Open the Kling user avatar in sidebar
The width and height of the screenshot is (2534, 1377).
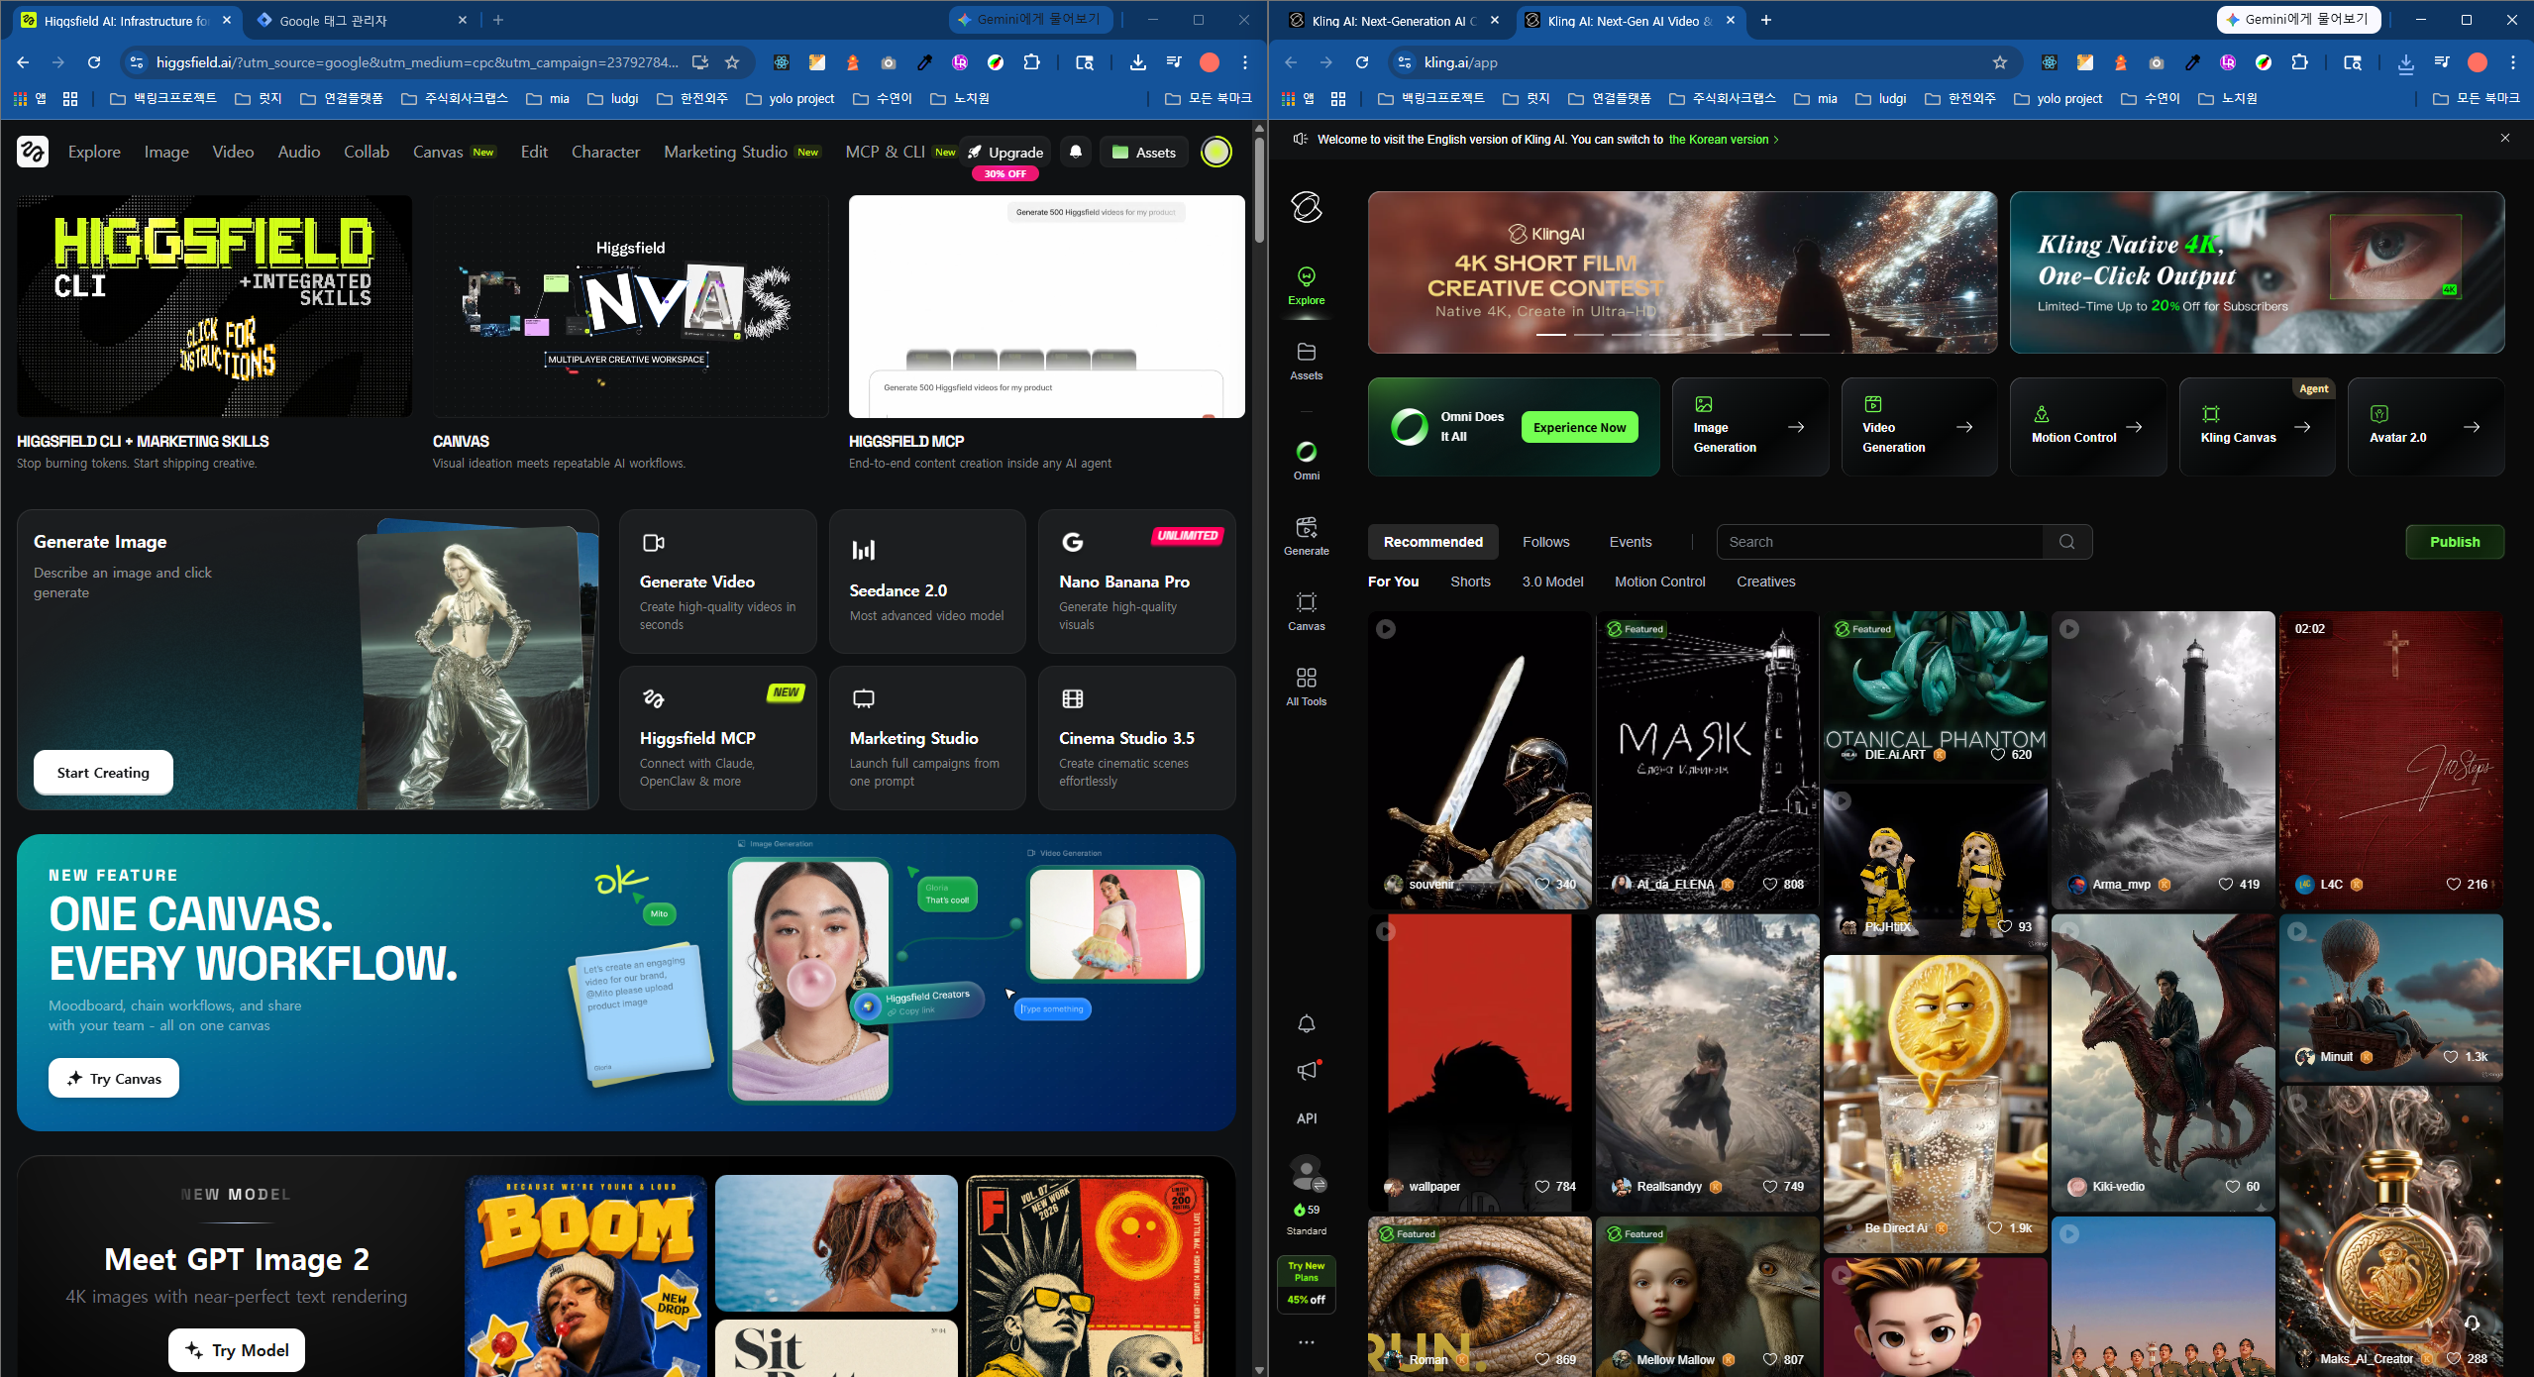(1307, 1172)
